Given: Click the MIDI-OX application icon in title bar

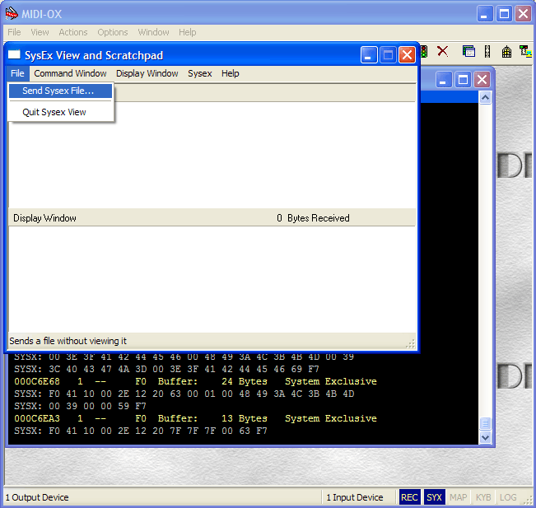Looking at the screenshot, I should (12, 14).
